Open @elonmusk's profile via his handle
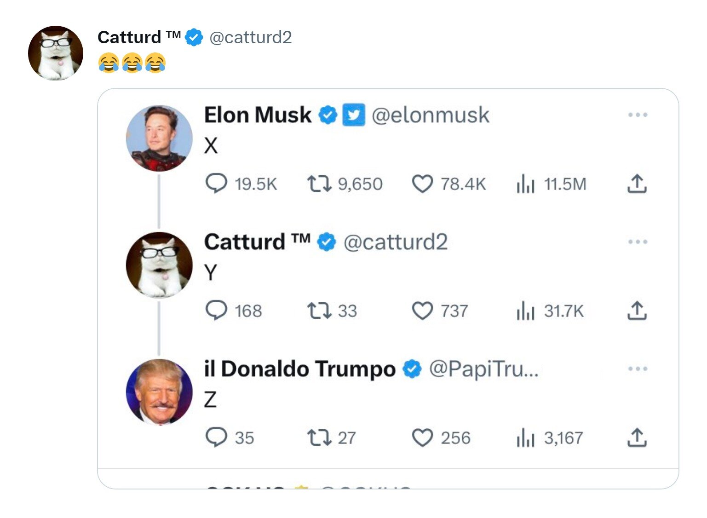 431,115
